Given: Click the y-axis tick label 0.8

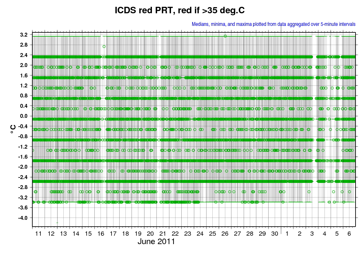Looking at the screenshot, I should 24,96.
